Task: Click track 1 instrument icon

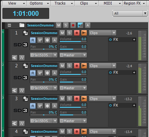Action: tap(25, 33)
